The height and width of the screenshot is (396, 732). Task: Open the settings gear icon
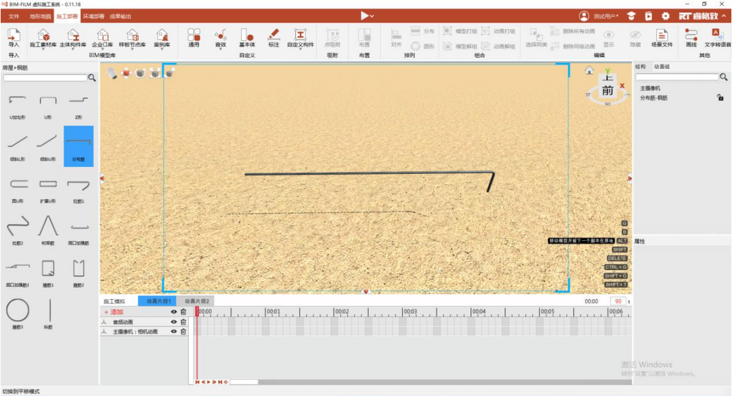pyautogui.click(x=665, y=16)
